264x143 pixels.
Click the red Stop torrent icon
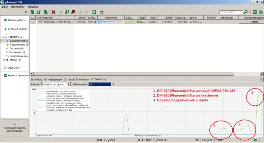pos(73,12)
